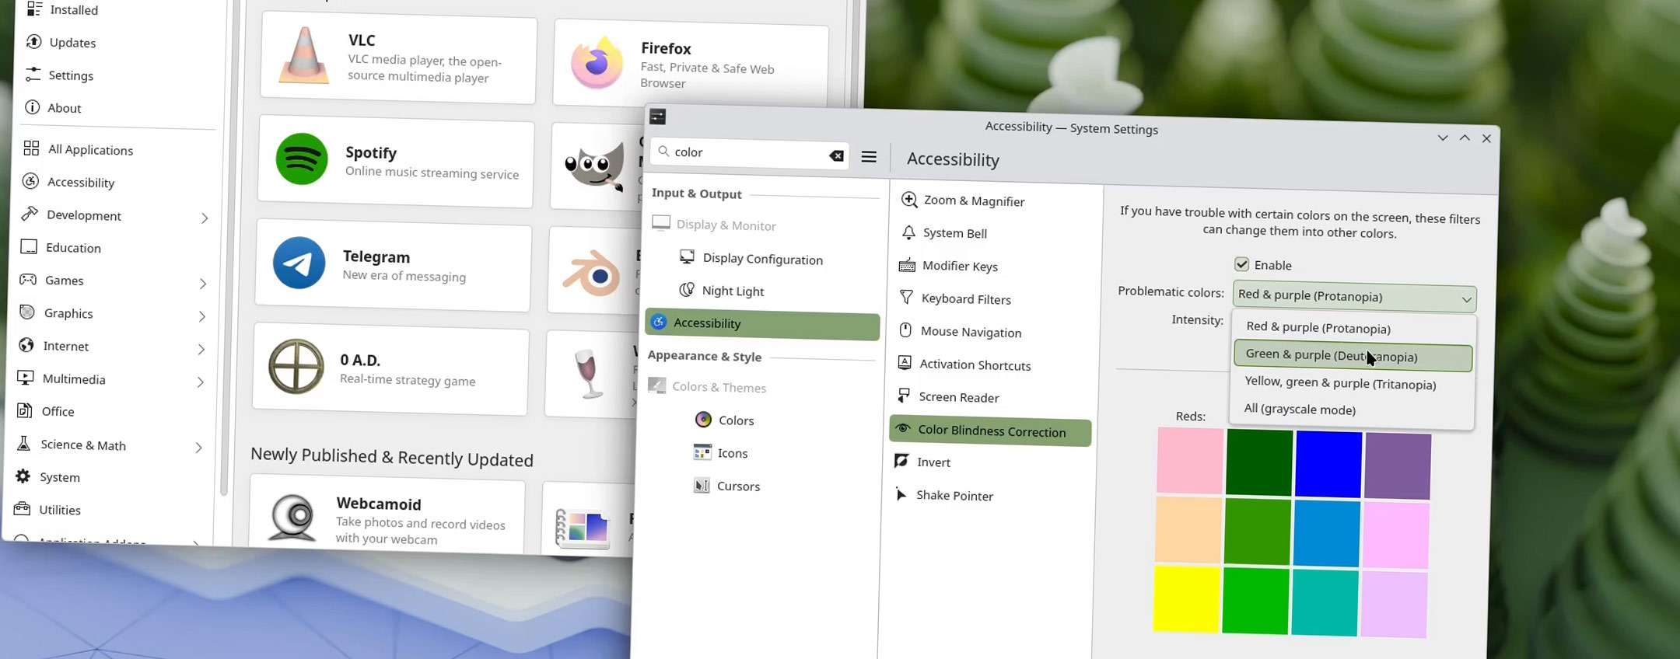
Task: Open the wine glass app icon in Discover
Action: 587,373
